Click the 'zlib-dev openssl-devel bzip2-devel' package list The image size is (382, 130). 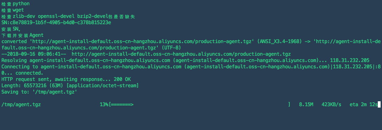tap(60, 16)
